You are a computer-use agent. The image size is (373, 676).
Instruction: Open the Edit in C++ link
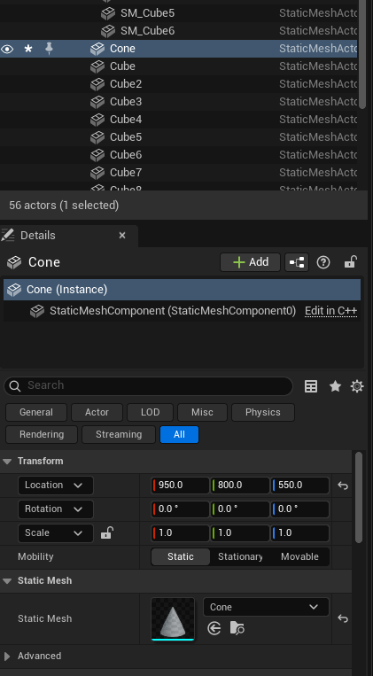330,311
